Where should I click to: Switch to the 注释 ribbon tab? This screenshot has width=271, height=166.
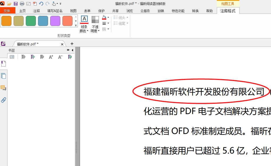click(36, 11)
